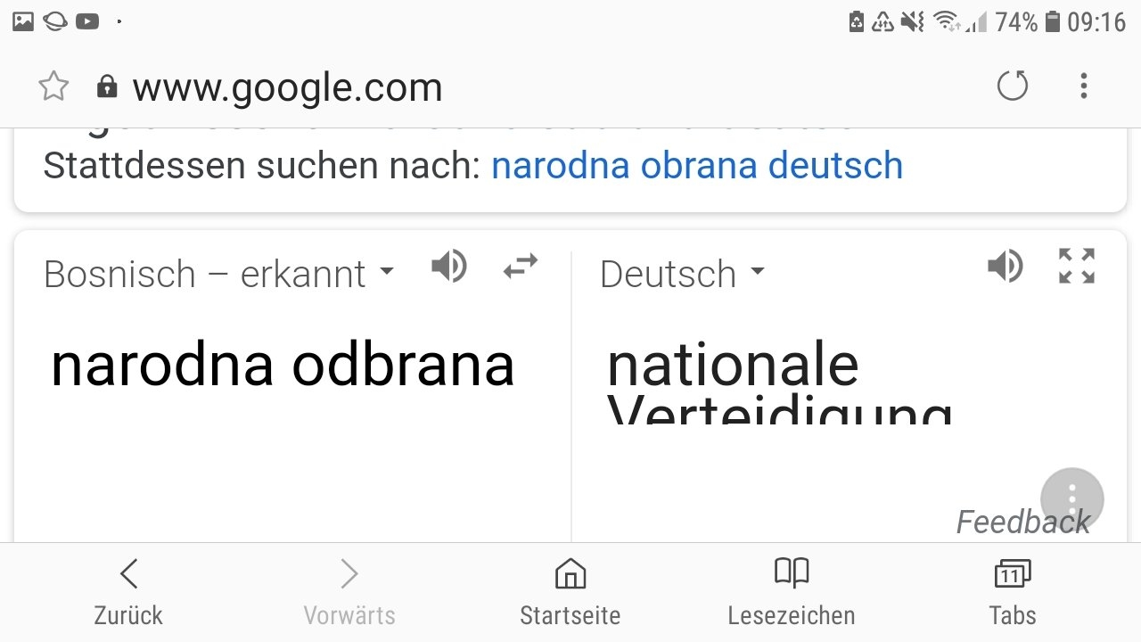Tap the secure padlock icon
The height and width of the screenshot is (642, 1141).
click(107, 86)
